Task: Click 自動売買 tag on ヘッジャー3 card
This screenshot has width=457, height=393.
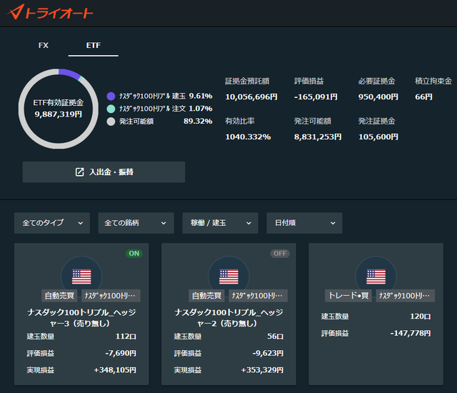Action: [x=59, y=296]
